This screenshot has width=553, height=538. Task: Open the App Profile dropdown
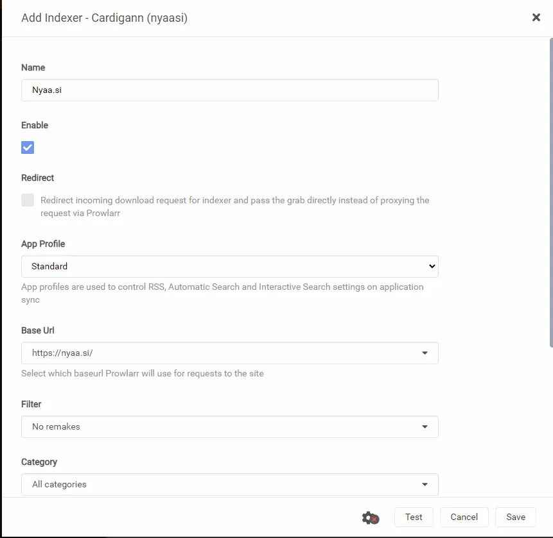[x=229, y=266]
